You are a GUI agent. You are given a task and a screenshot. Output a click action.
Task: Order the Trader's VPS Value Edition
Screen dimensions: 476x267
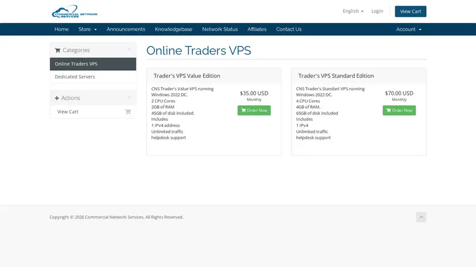click(x=254, y=110)
